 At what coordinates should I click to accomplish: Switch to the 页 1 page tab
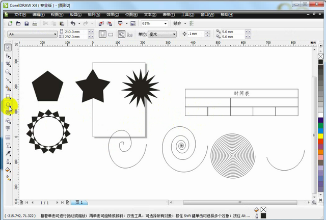click(x=79, y=202)
